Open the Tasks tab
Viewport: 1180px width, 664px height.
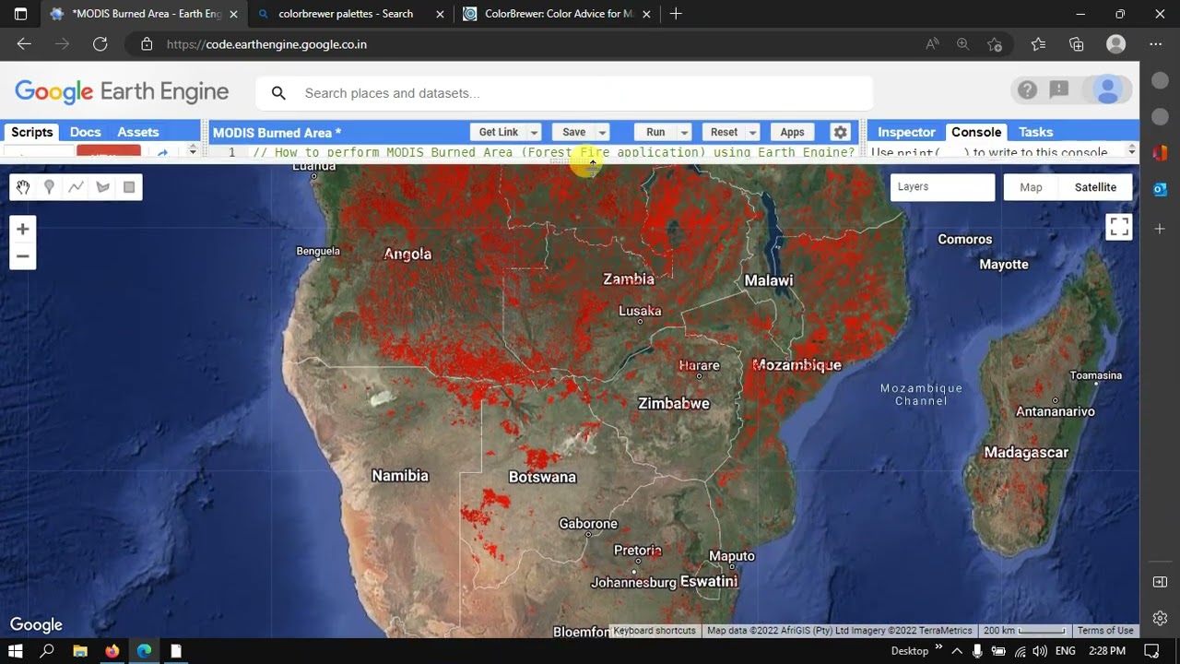tap(1035, 132)
